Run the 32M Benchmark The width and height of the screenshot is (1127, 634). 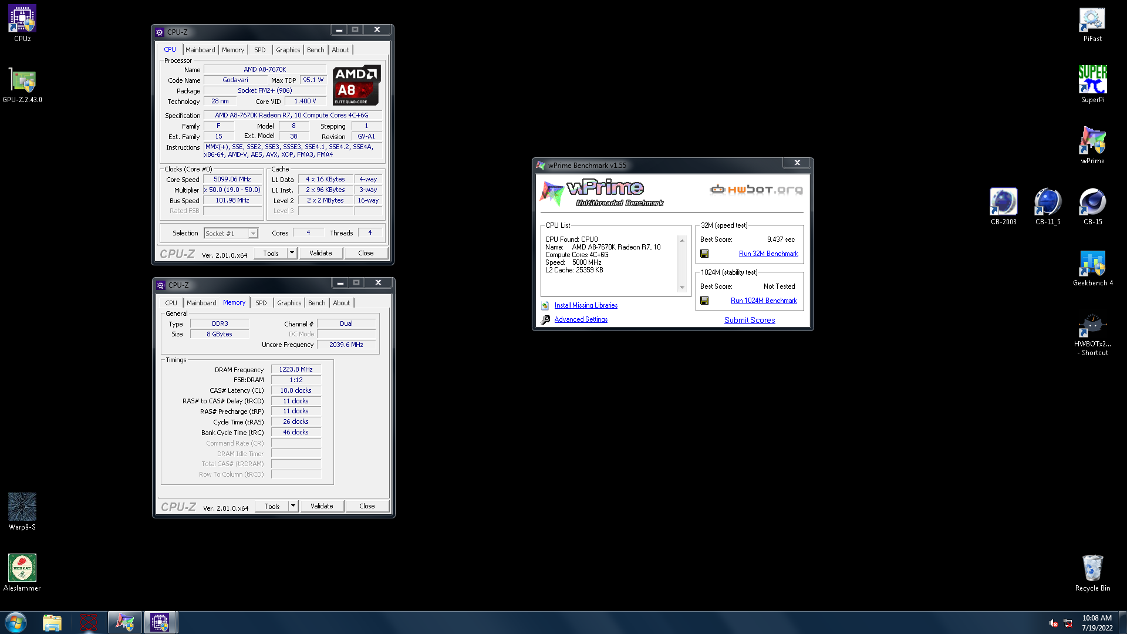(768, 254)
